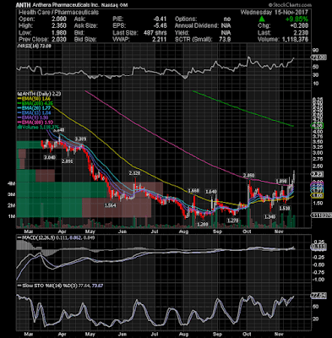Click the Ask Size label
This screenshot has width=332, height=338.
point(86,25)
